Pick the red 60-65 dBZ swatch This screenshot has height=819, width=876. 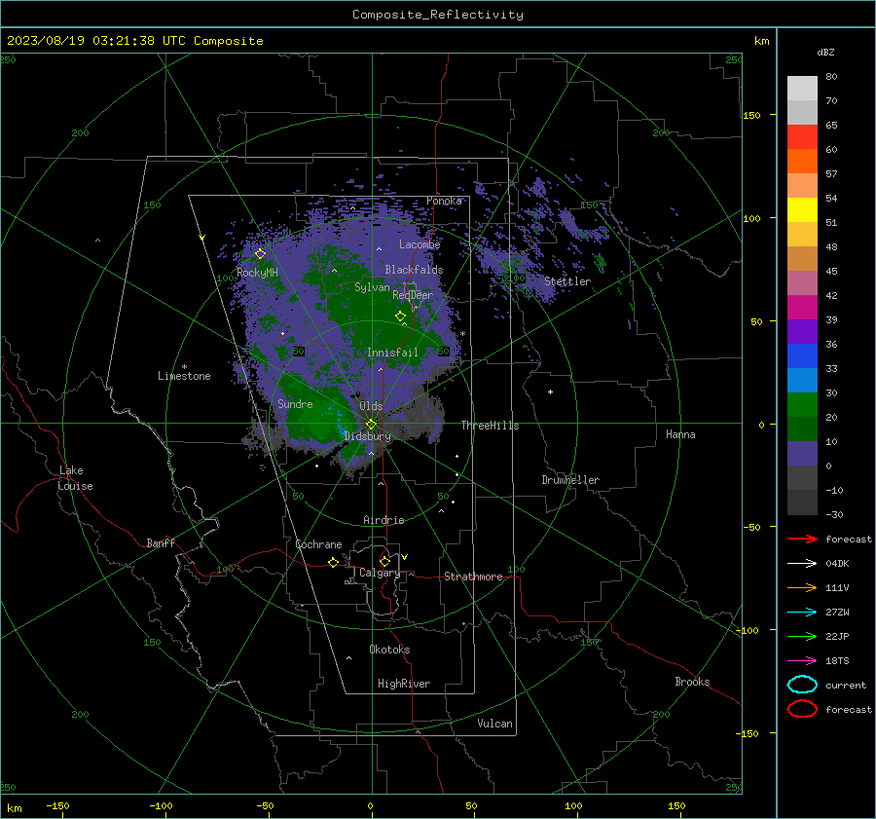coord(802,136)
